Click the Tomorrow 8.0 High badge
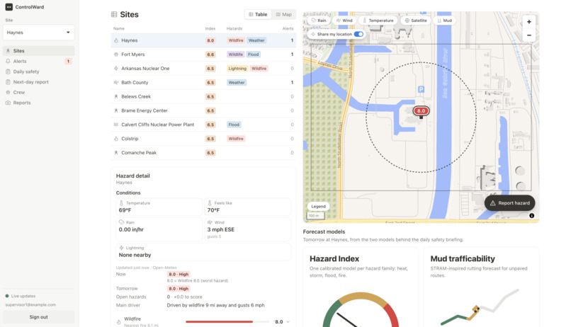The width and height of the screenshot is (571, 327). coord(179,289)
